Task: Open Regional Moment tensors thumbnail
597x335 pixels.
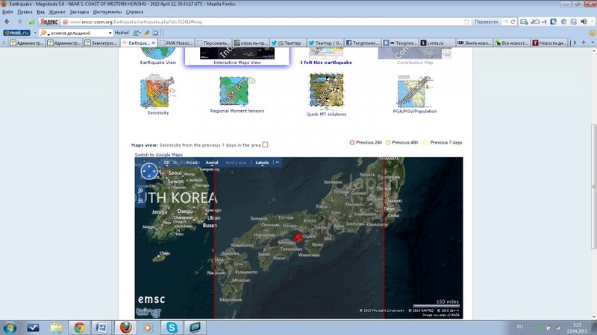Action: [237, 92]
